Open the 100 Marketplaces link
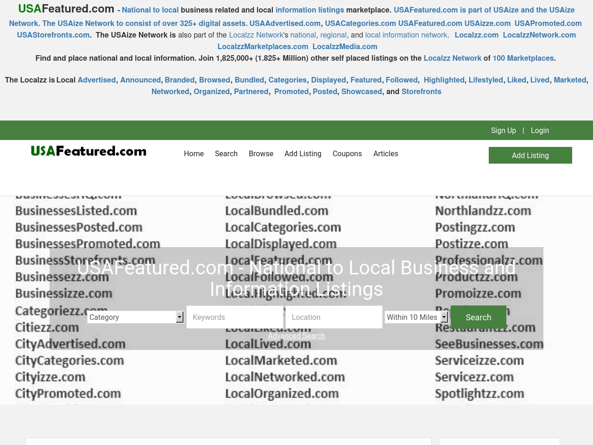The width and height of the screenshot is (593, 445). tap(523, 58)
